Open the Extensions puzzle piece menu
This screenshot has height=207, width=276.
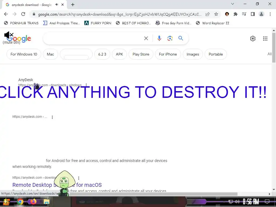(236, 14)
